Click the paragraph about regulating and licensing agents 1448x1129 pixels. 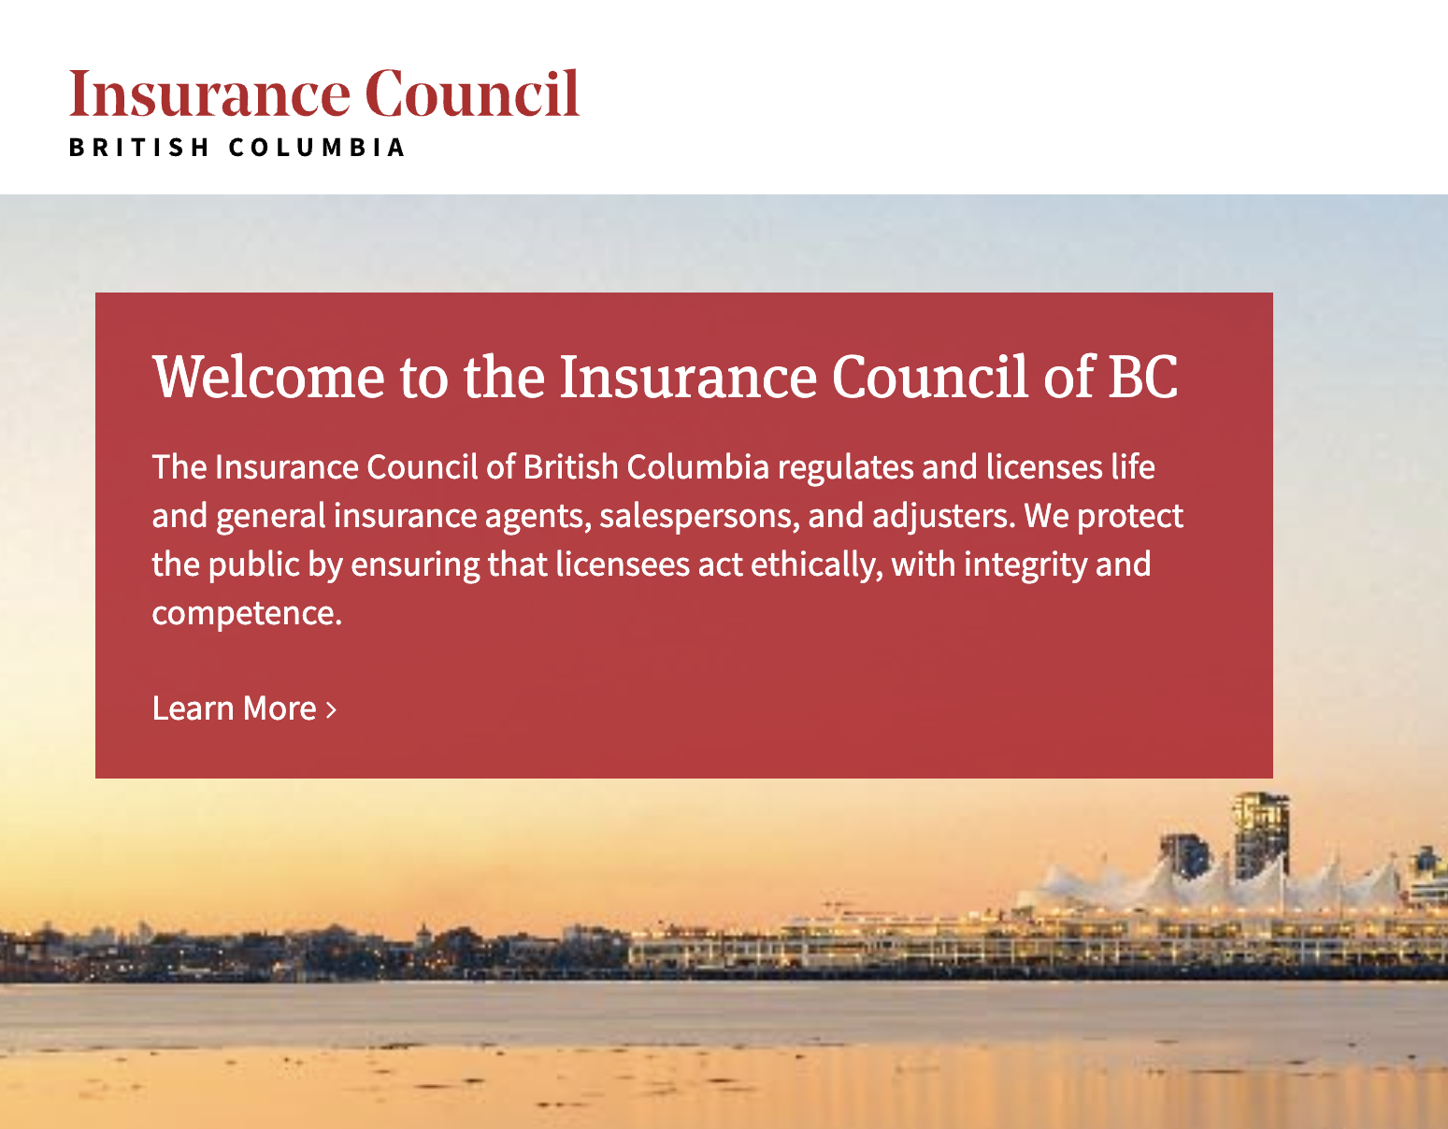(x=667, y=539)
